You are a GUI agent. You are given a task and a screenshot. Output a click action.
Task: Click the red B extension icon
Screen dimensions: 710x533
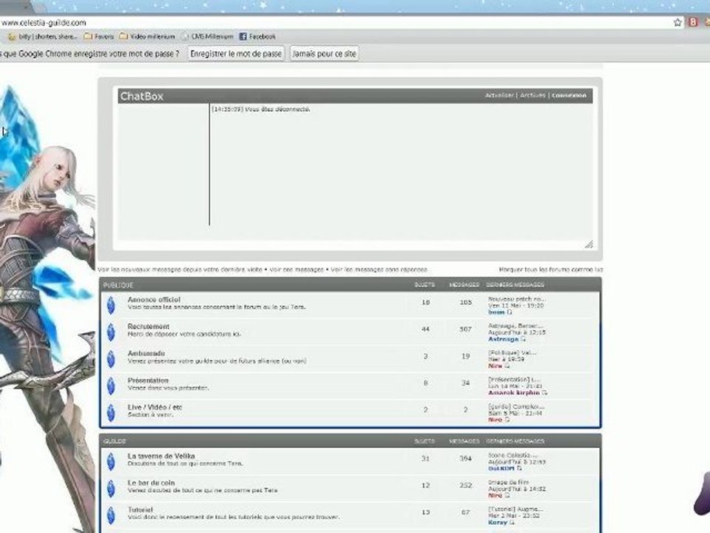coord(693,21)
